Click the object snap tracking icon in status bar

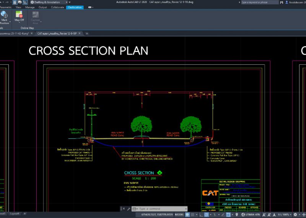click(x=223, y=215)
